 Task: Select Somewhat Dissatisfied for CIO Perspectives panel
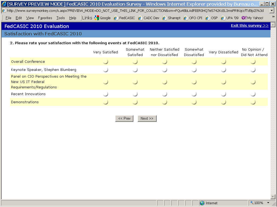coord(194,82)
